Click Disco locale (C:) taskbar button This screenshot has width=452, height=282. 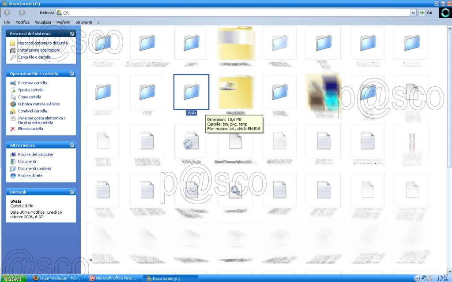click(x=170, y=278)
